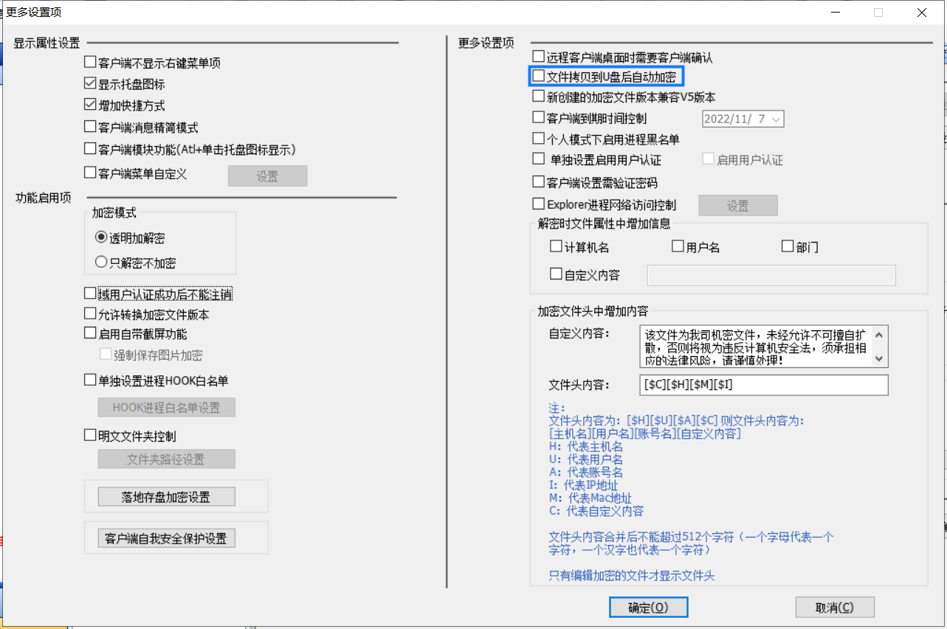
Task: Enable 启用自带截屏功能 checkbox
Action: [x=91, y=334]
